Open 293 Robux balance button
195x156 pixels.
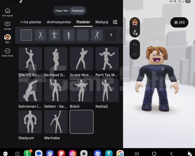179,22
